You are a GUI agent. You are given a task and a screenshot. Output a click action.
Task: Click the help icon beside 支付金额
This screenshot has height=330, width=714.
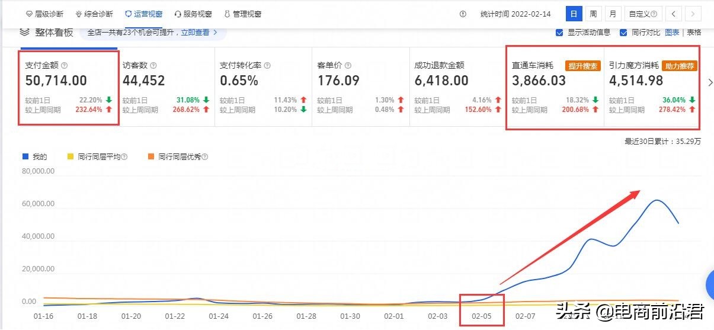click(65, 66)
